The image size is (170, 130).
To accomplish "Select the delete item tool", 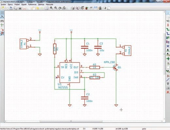I will click(x=168, y=92).
